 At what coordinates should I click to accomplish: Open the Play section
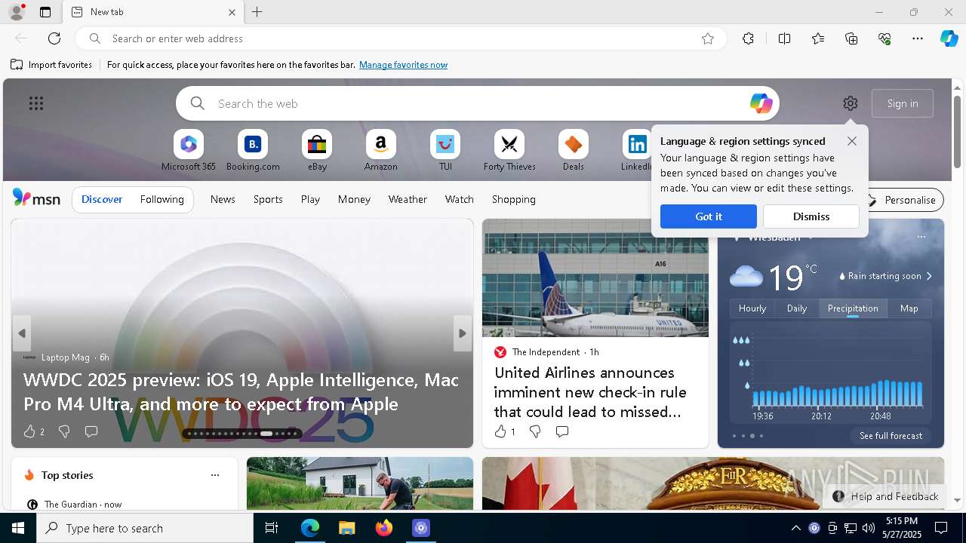pyautogui.click(x=310, y=199)
